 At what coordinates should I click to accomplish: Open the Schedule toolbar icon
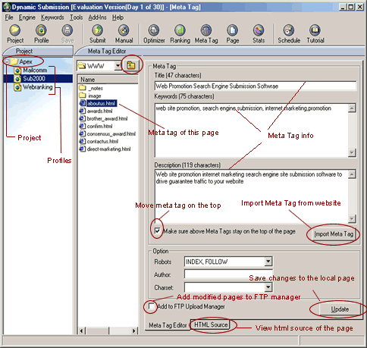point(289,34)
